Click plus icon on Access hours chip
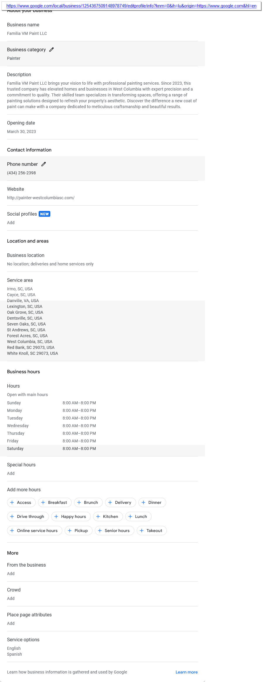Viewport: 264px width, 682px height. tap(12, 502)
